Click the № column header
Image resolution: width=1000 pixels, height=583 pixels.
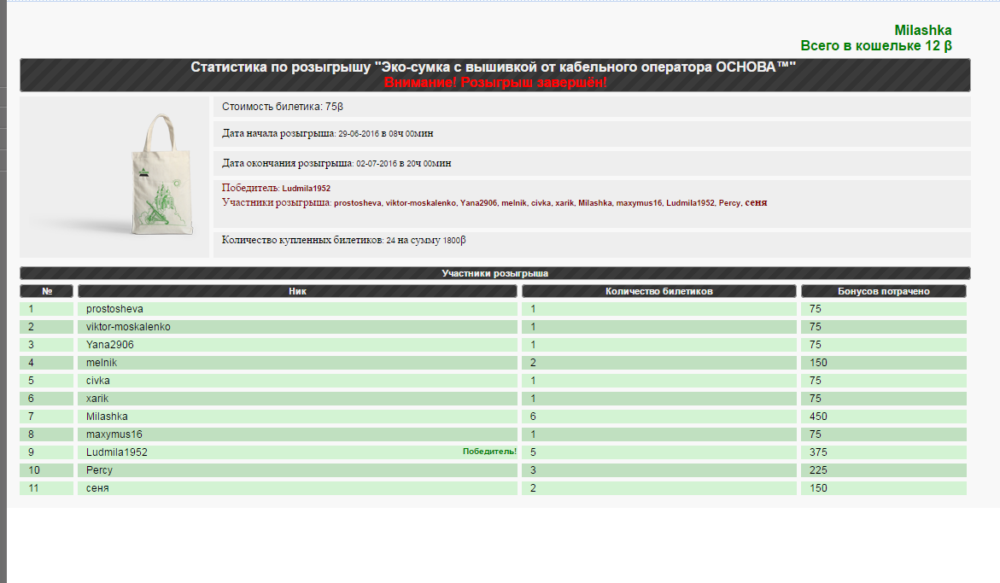click(x=47, y=291)
